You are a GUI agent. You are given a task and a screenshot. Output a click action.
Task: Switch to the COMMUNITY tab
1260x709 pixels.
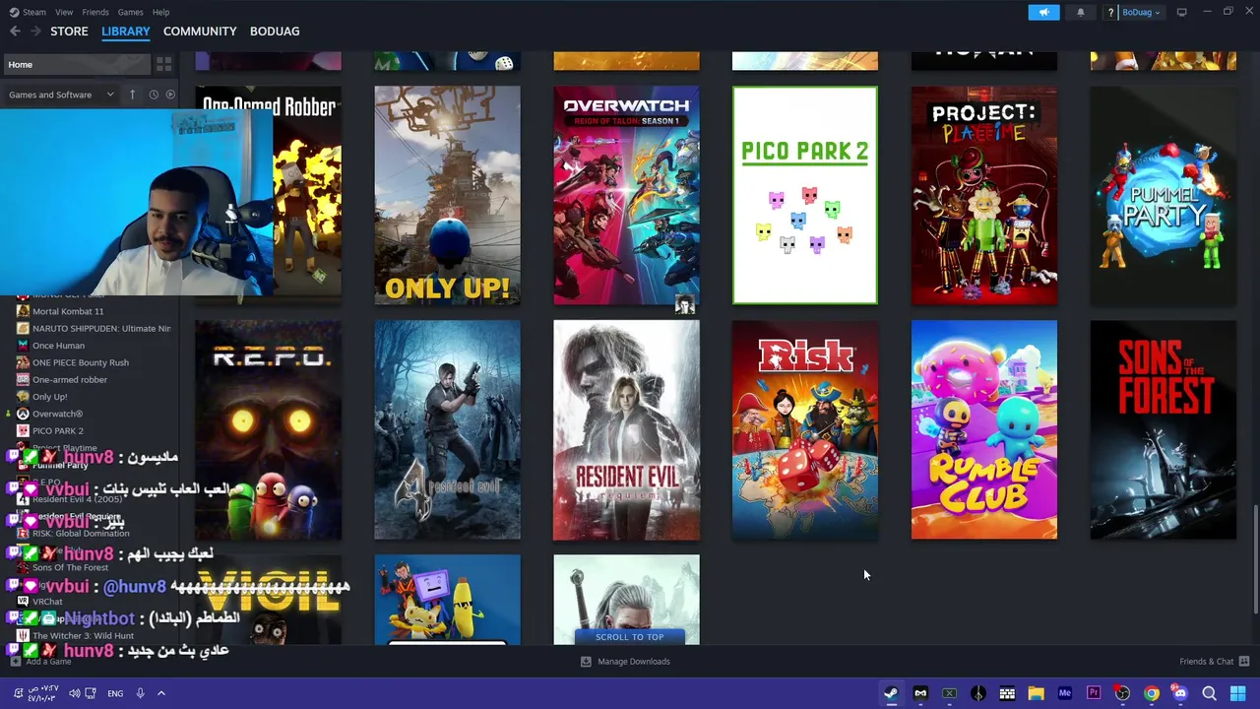coord(200,32)
